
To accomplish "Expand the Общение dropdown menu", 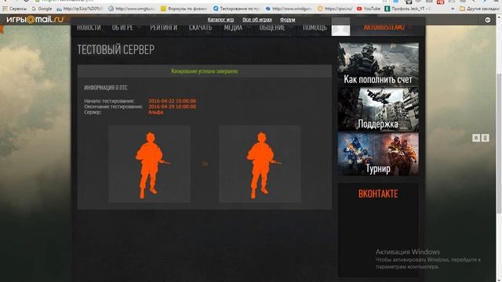I will 275,28.
